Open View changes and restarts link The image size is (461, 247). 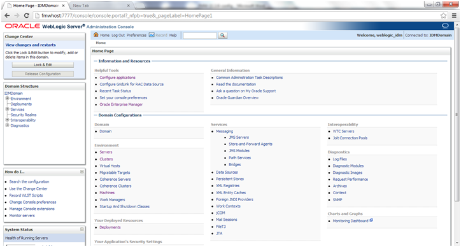[31, 45]
